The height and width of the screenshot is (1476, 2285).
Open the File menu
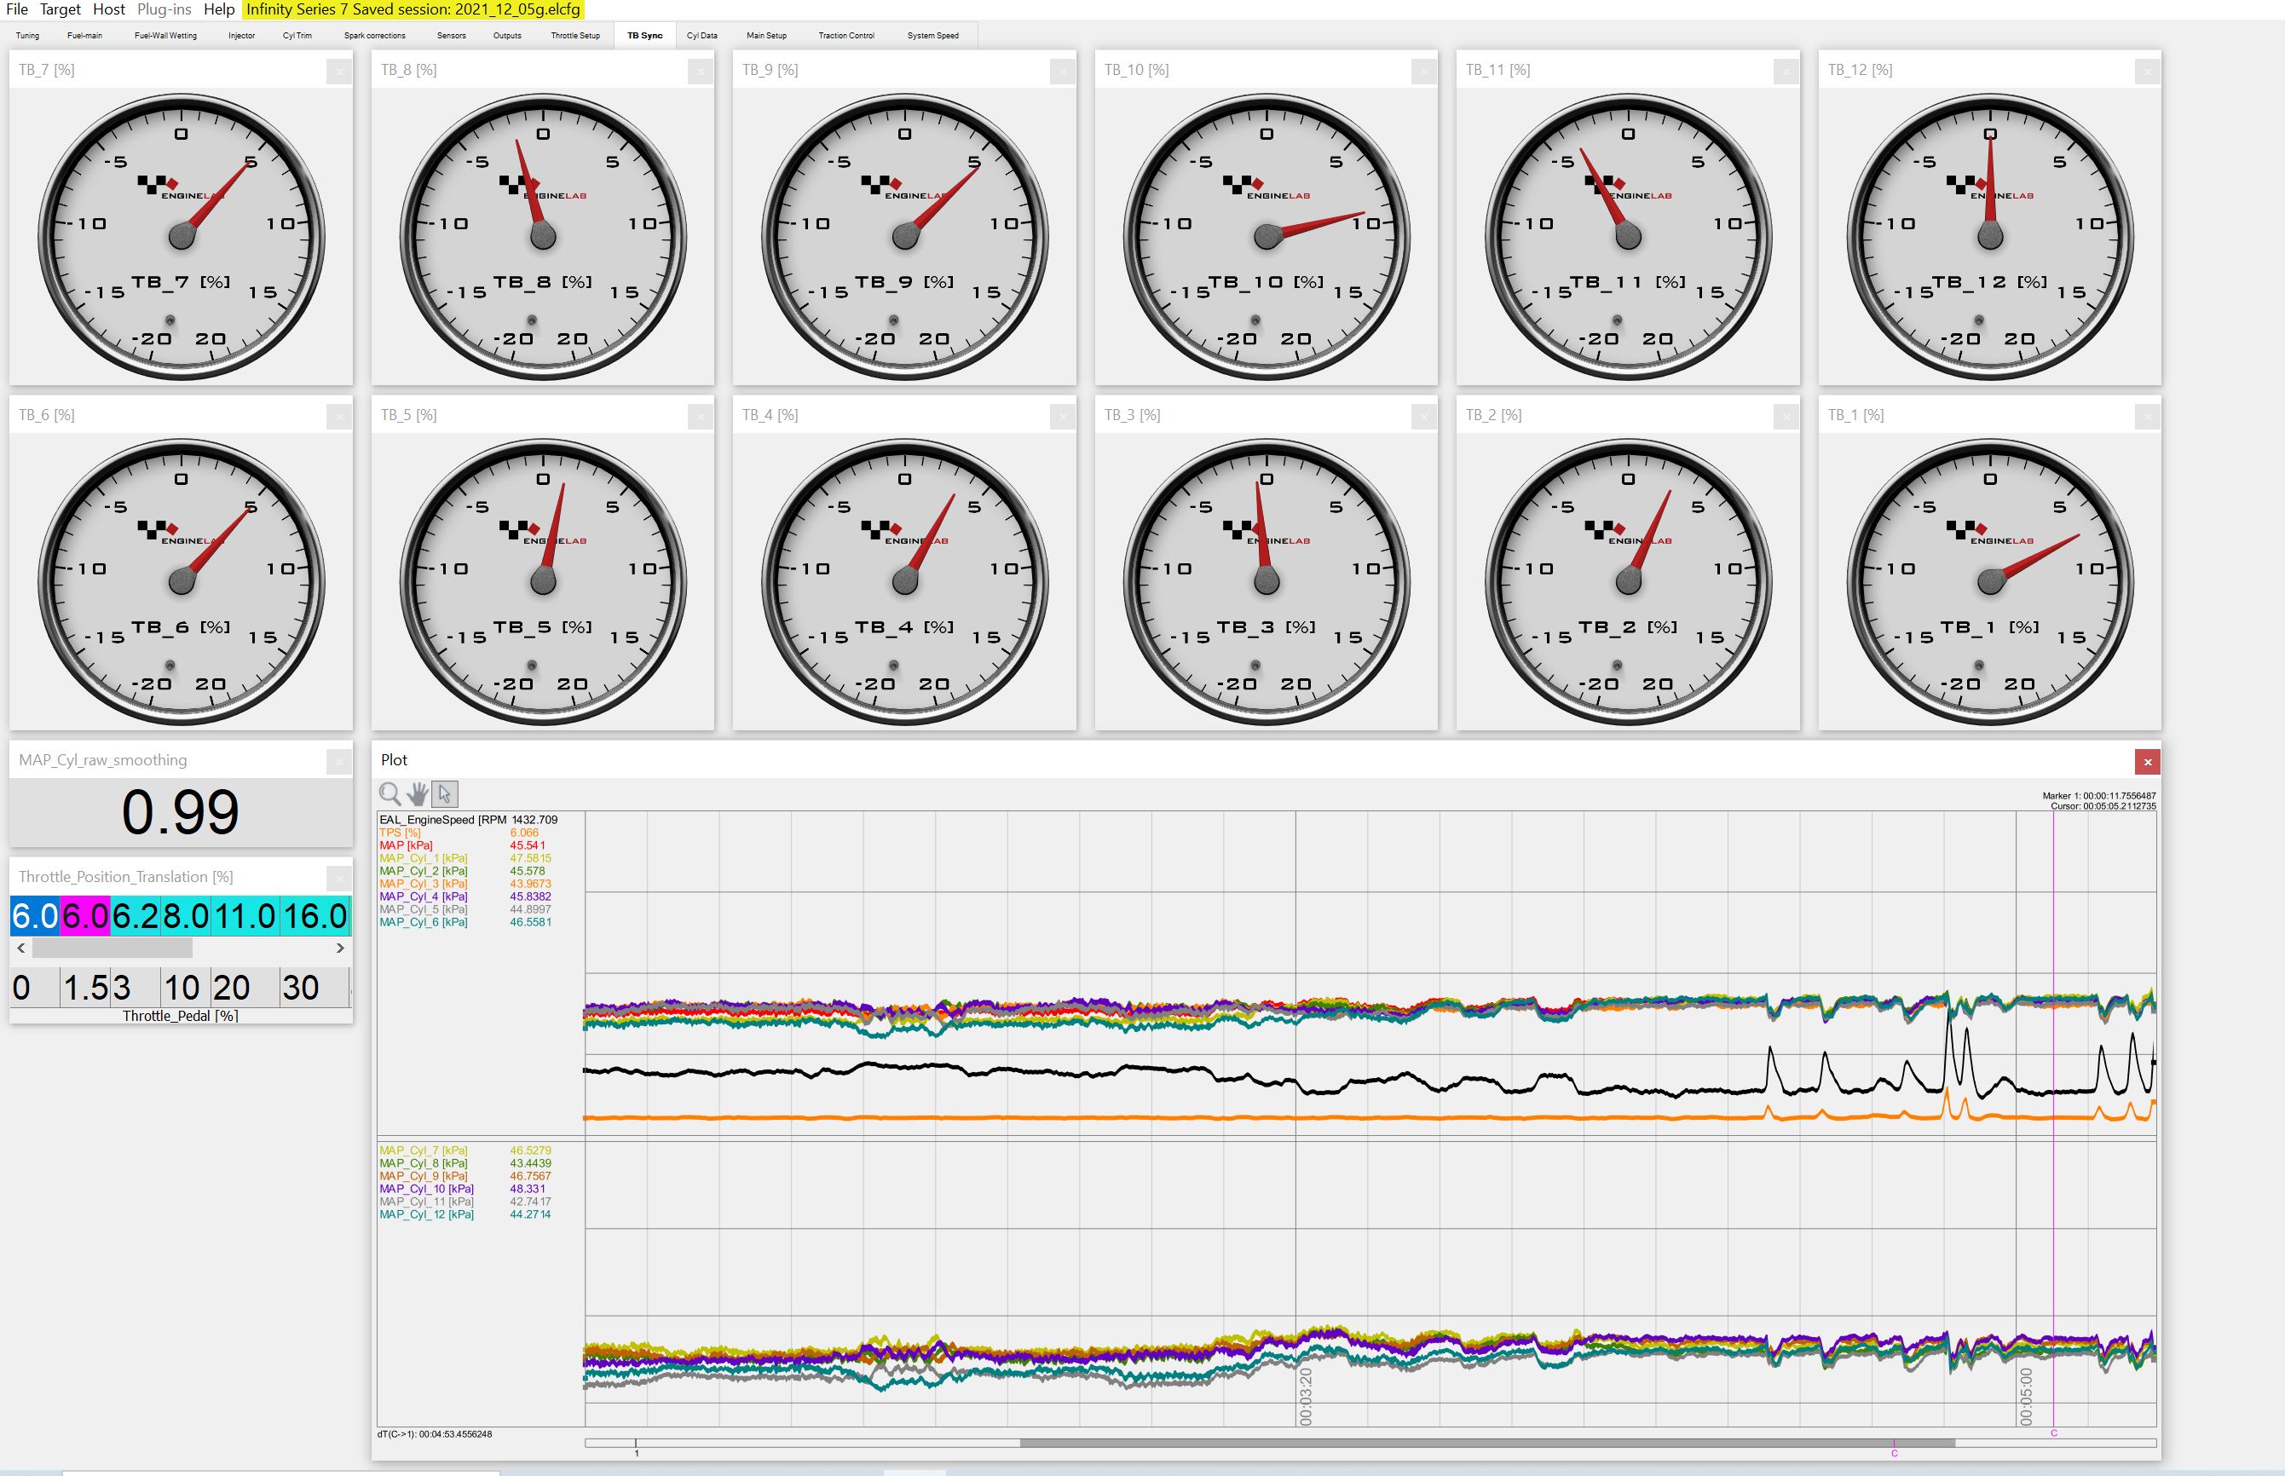[16, 9]
